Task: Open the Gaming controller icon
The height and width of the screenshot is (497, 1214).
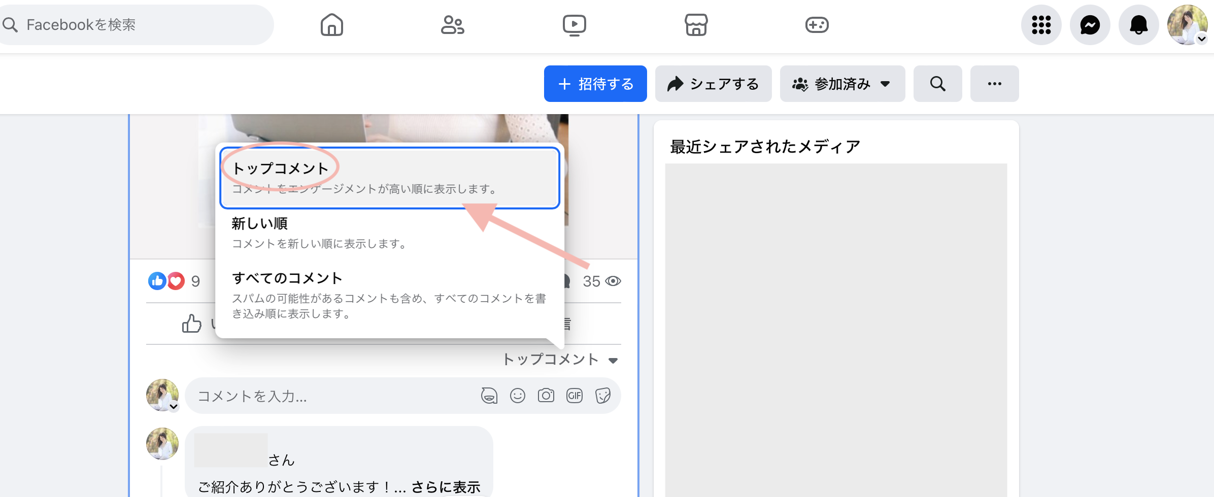Action: click(817, 25)
